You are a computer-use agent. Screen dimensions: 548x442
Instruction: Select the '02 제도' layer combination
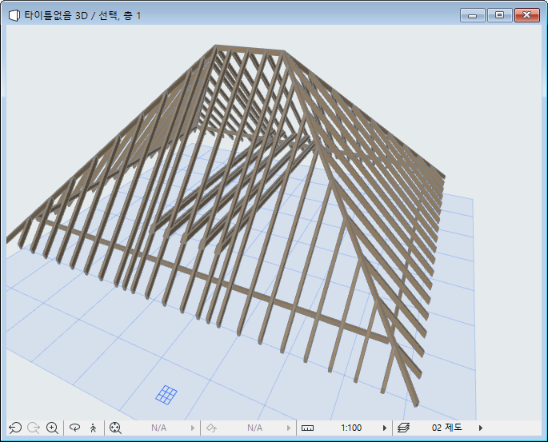447,428
